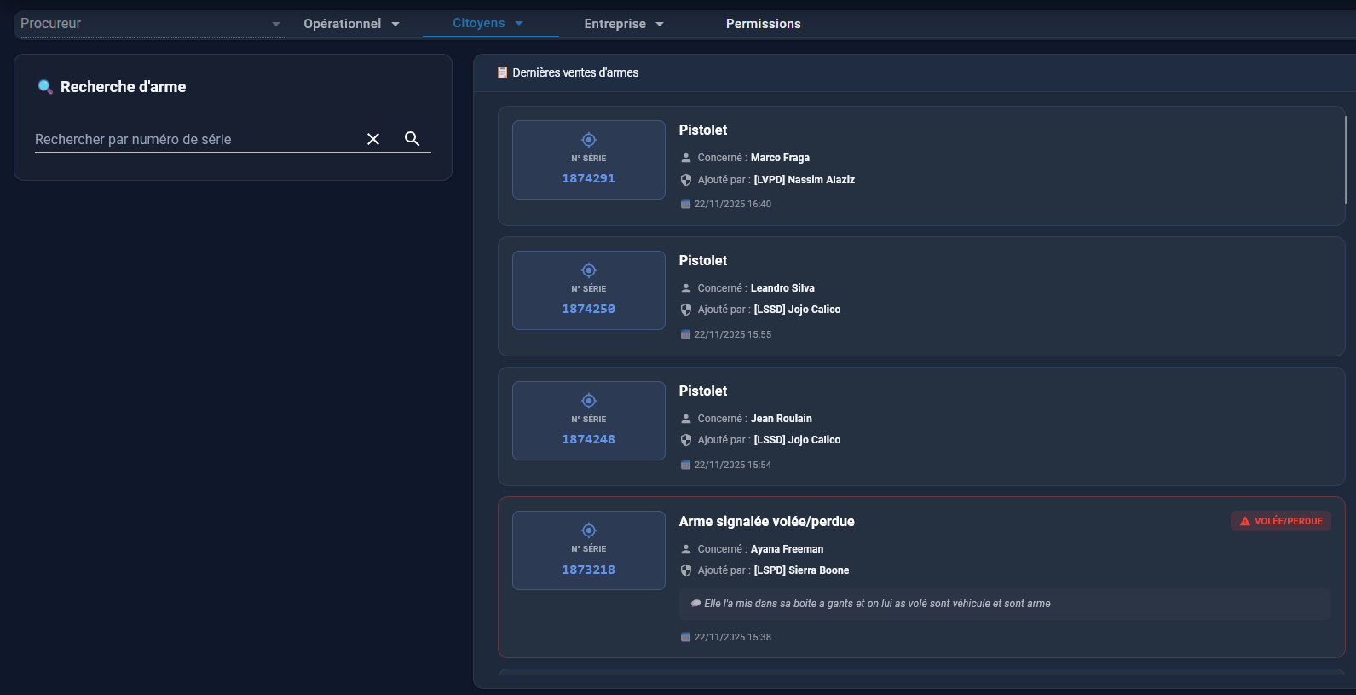Click the target icon above serial 1873218
Screen dimensions: 1356x695
588,530
